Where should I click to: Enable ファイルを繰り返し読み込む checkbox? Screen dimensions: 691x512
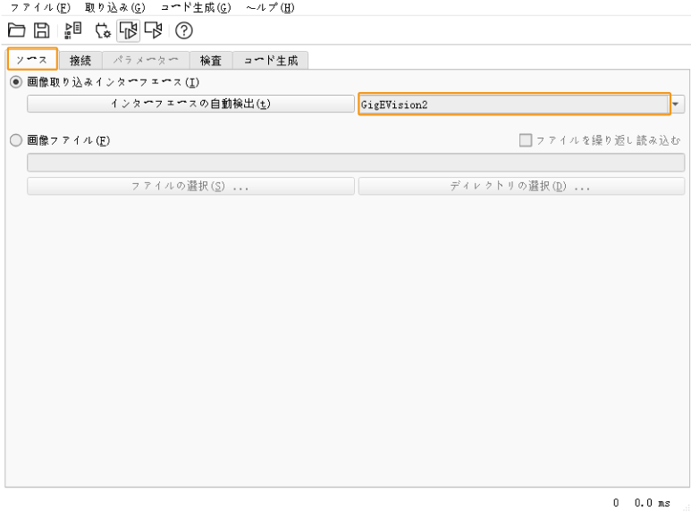tap(526, 140)
